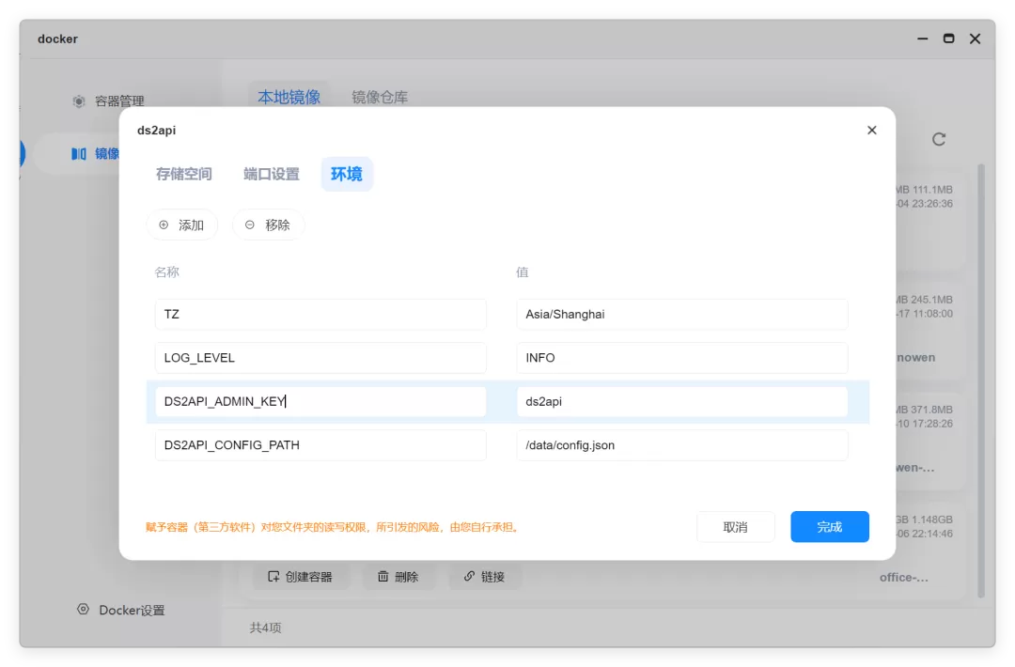Click the 创建容器 button
Image resolution: width=1015 pixels, height=667 pixels.
pos(301,577)
